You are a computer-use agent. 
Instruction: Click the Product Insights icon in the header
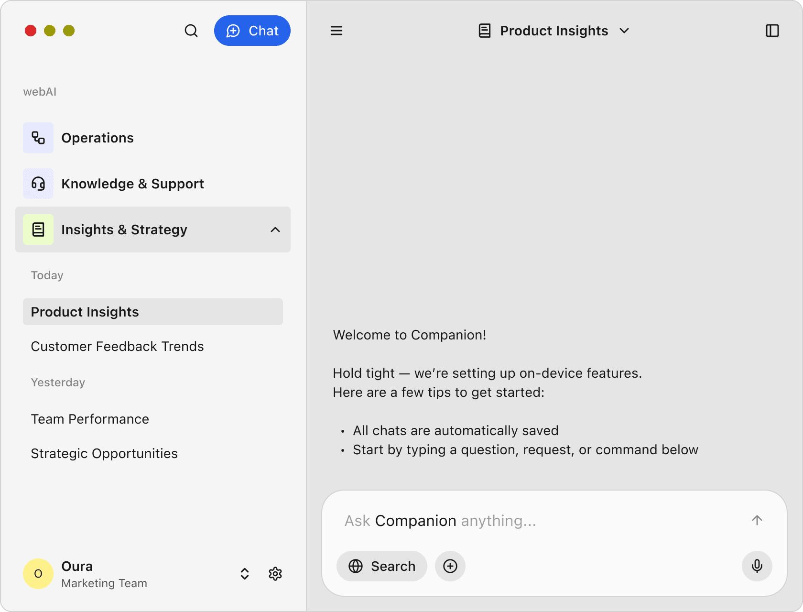[x=485, y=31]
